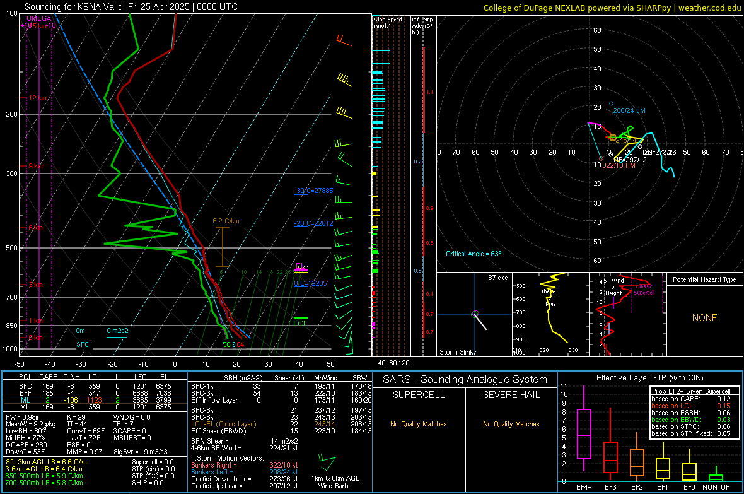Click the College of DuPage NEXLAB credit text
744x494 pixels.
612,8
